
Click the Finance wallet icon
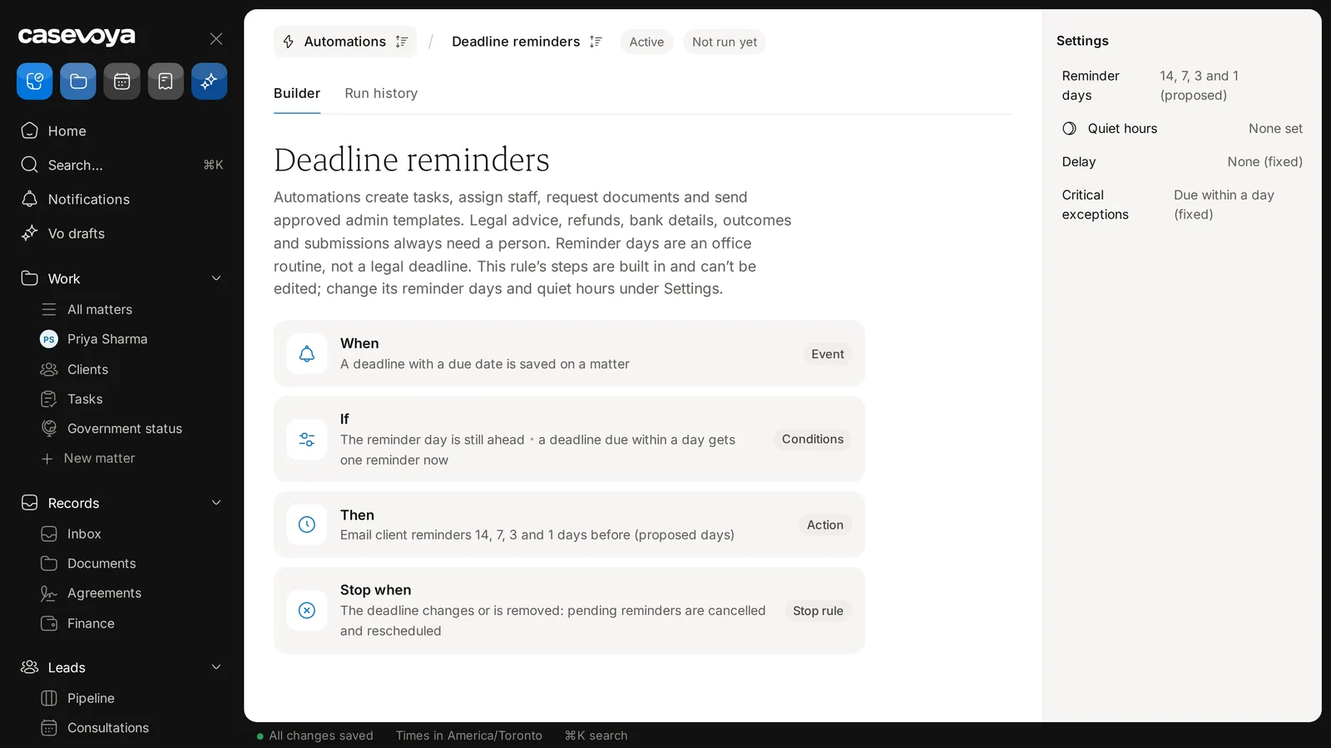[49, 623]
